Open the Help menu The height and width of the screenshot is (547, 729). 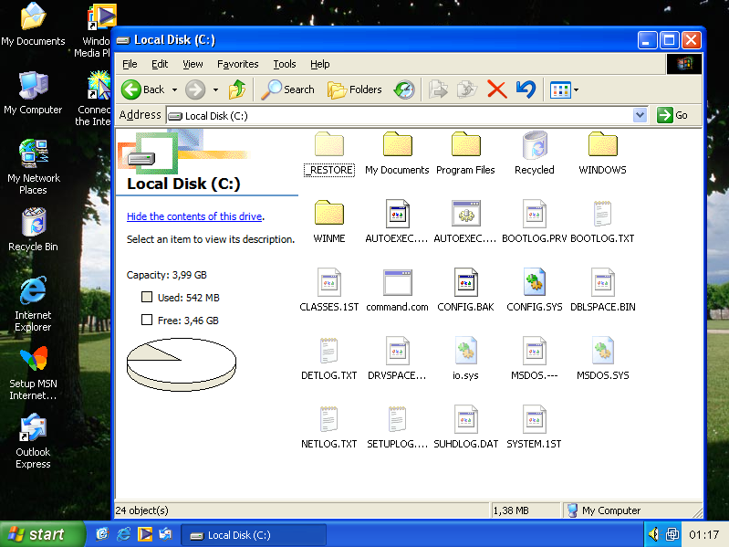(x=320, y=64)
